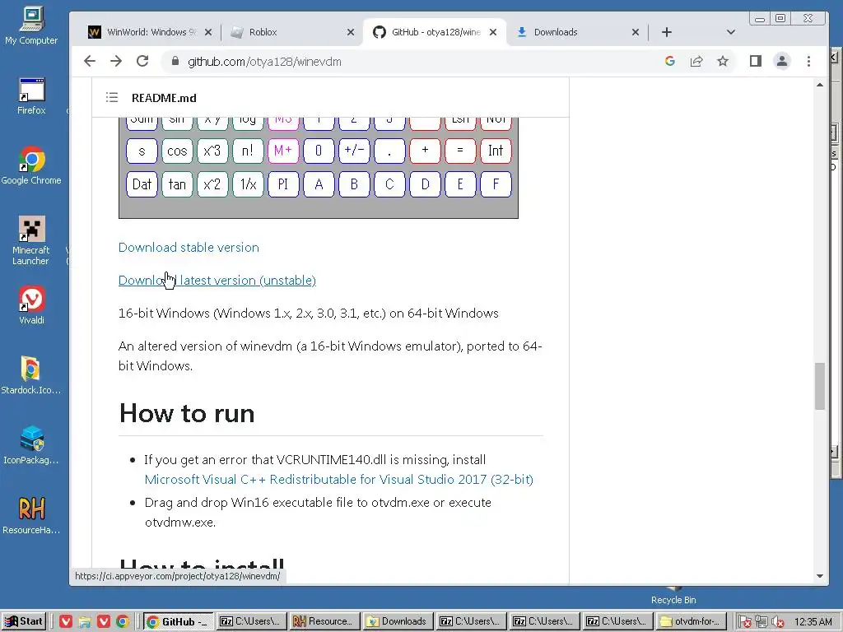Switch to the Downloads folder taskbar button
This screenshot has width=843, height=632.
click(398, 621)
